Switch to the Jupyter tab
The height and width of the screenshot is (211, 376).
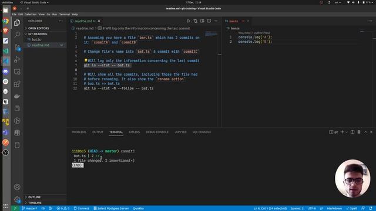tap(180, 132)
